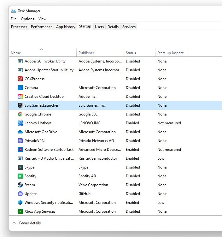
Task: Select the Lenovo Hotkeys row
Action: tap(115, 123)
